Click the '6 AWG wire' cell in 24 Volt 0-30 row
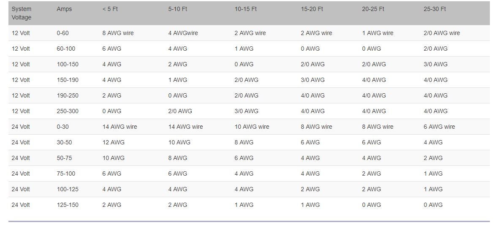This screenshot has width=500, height=225. point(439,127)
